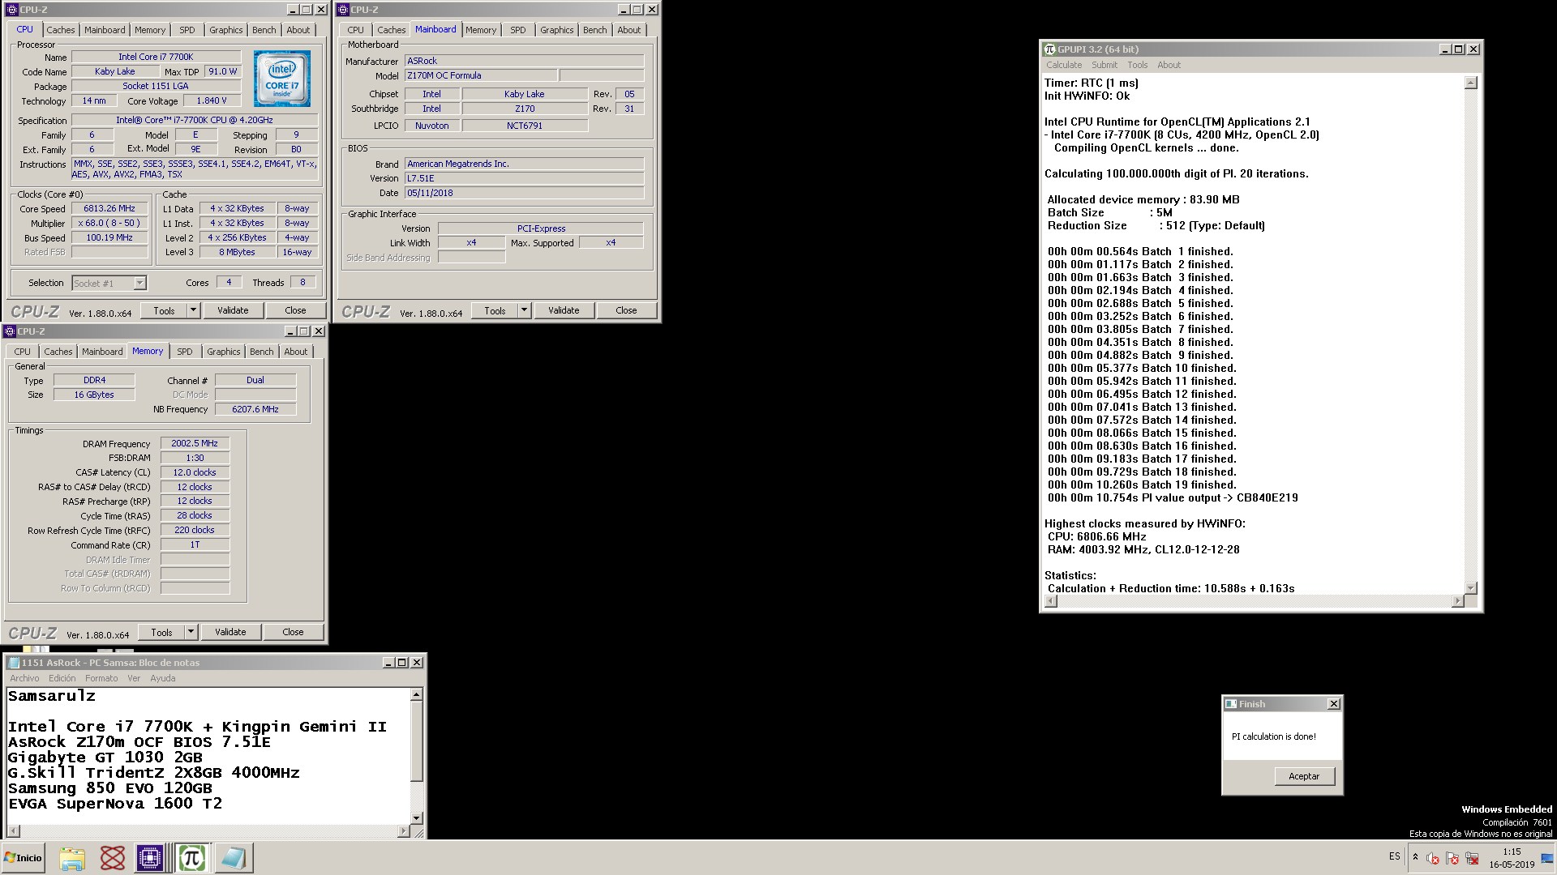Click Validate in CPU-Z Mainboard window

click(x=564, y=310)
